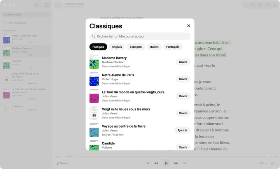Open Notre-Dame de Paris via Ouvrir button
The width and height of the screenshot is (280, 169).
183,79
